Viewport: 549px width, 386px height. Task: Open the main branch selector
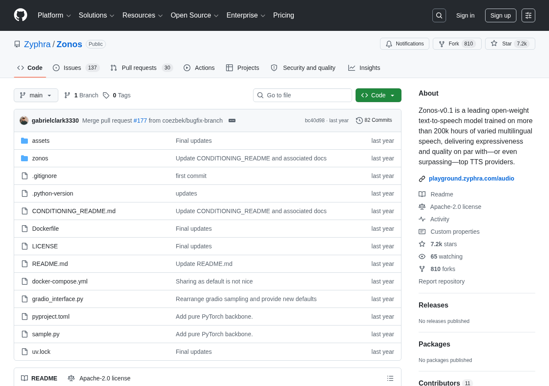click(36, 95)
